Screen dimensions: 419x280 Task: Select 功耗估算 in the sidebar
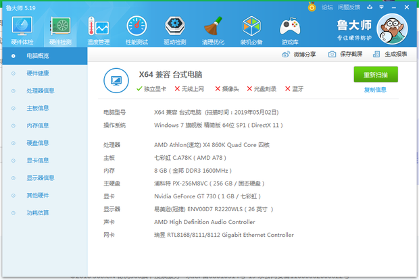pos(45,213)
